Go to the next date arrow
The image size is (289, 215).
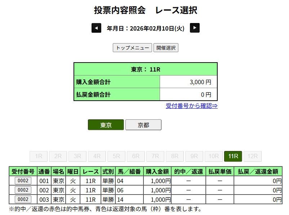195,28
